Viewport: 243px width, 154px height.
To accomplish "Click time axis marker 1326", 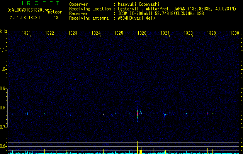I will pyautogui.click(x=142, y=33).
